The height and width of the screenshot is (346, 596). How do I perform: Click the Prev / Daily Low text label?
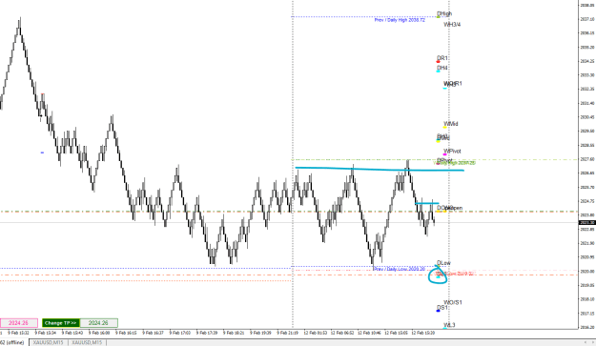pos(400,269)
